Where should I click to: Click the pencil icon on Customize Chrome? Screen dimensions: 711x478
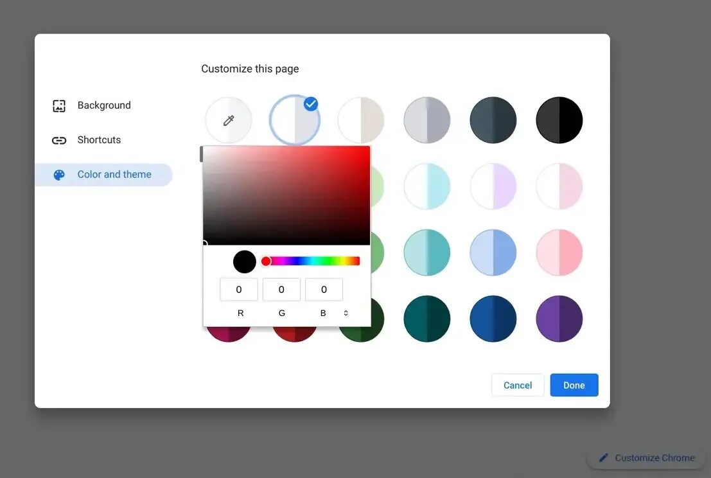pos(603,458)
